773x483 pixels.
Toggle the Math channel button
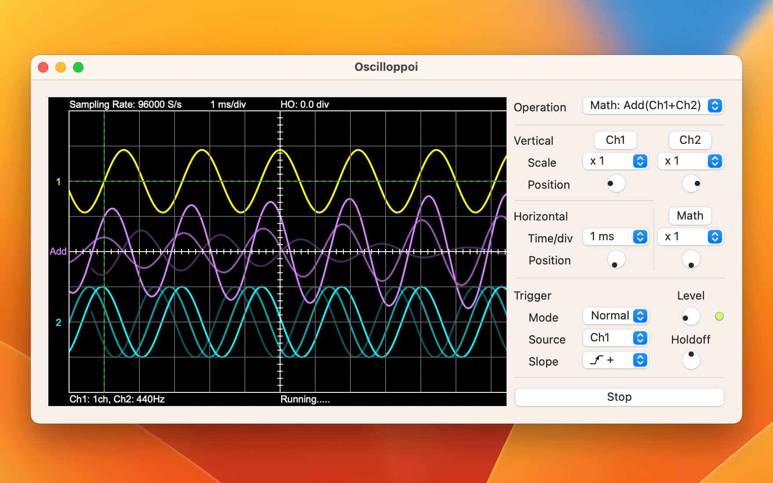tap(690, 216)
